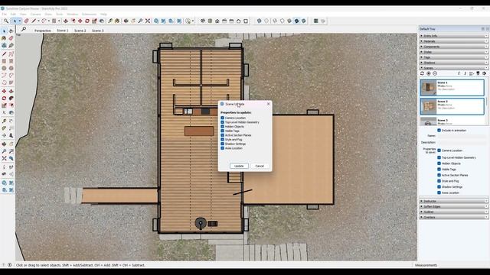
Task: Uncheck Top-Level Hidden Geometry in dialog
Action: click(223, 122)
